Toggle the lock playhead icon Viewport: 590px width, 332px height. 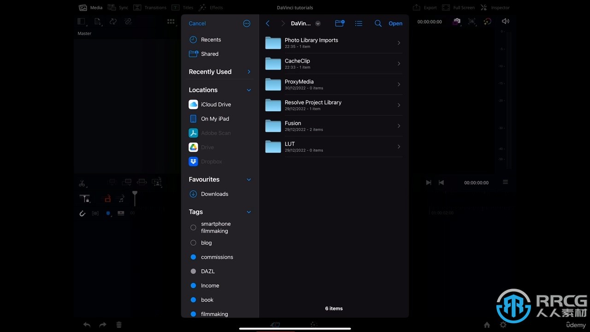[x=85, y=199]
